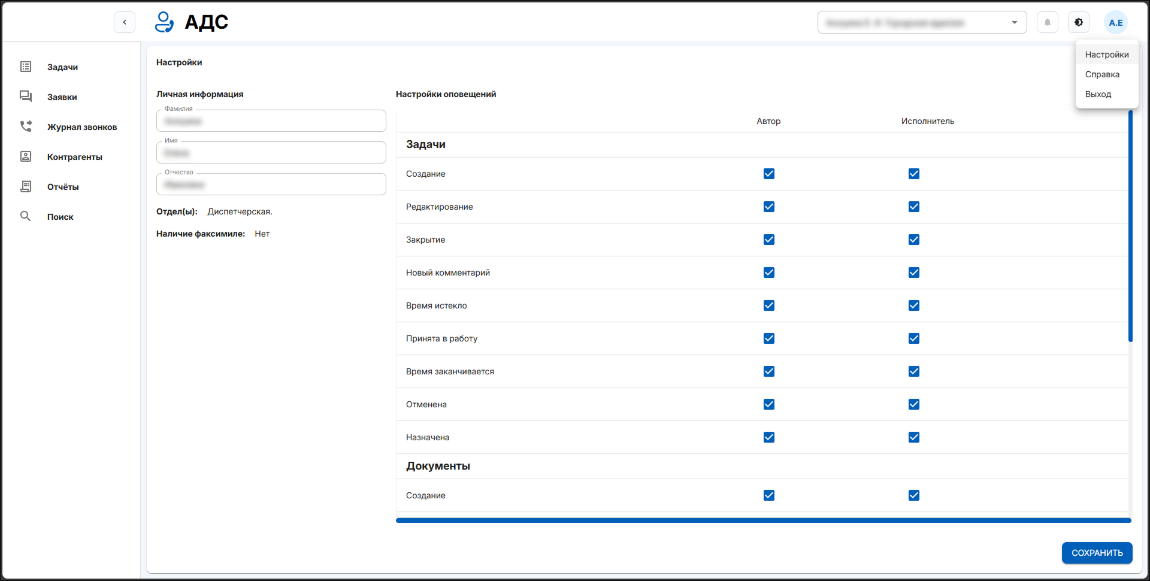1150x581 pixels.
Task: Select Настройки from the user menu
Action: pyautogui.click(x=1106, y=55)
